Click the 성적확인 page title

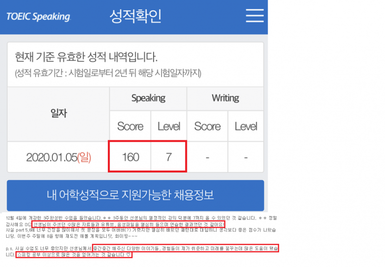[135, 16]
